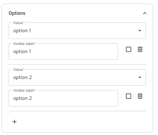Image resolution: width=158 pixels, height=135 pixels.
Task: Focus the Visible label field containing option 2
Action: tap(63, 98)
